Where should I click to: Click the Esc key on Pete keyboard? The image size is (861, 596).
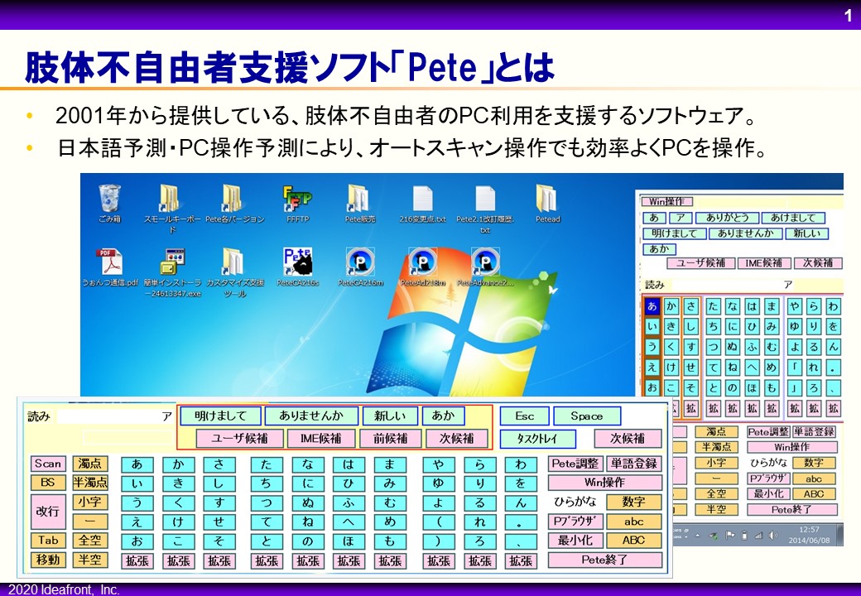coord(524,416)
